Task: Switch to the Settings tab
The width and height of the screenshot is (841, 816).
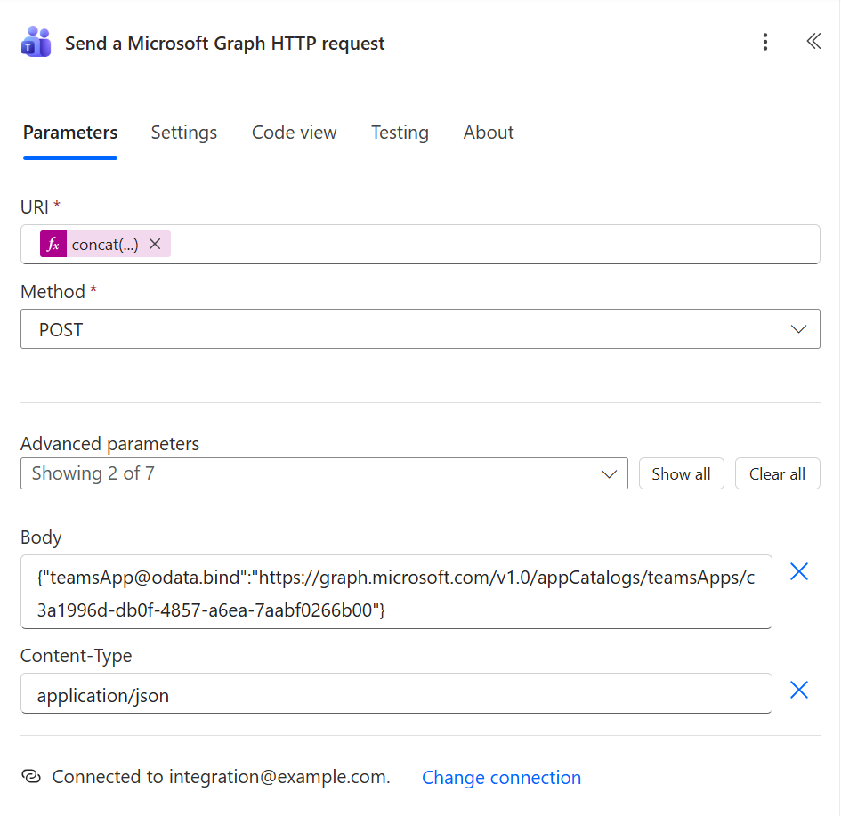Action: click(184, 133)
